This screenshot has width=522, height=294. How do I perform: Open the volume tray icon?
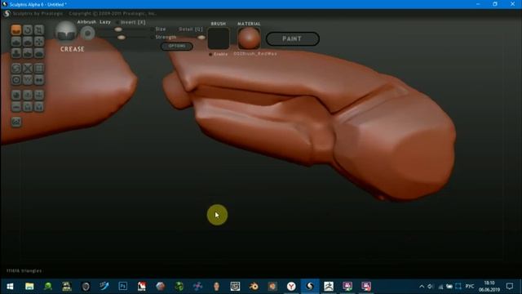[x=431, y=287]
